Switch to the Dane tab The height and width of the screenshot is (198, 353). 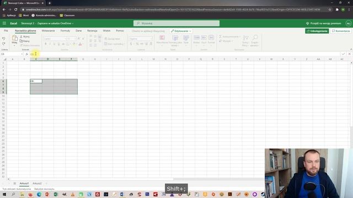coord(78,31)
